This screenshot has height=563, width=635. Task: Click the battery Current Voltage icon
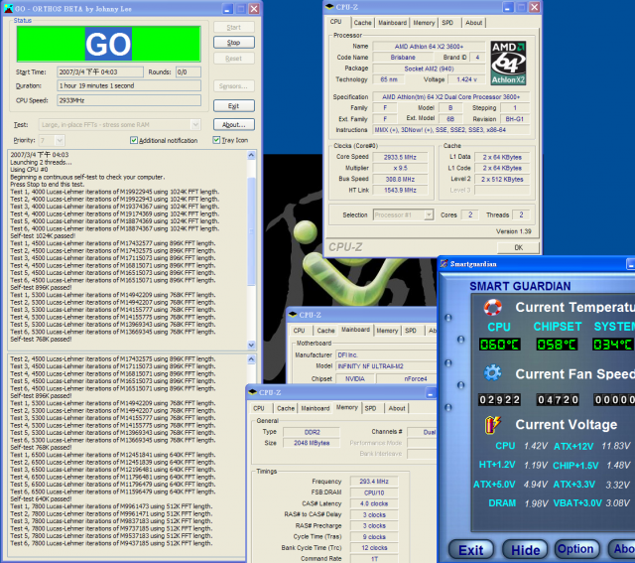coord(493,424)
